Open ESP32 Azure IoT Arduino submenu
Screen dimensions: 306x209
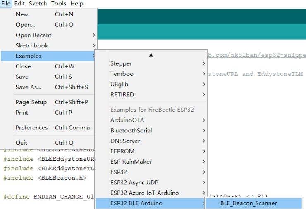coord(151,193)
